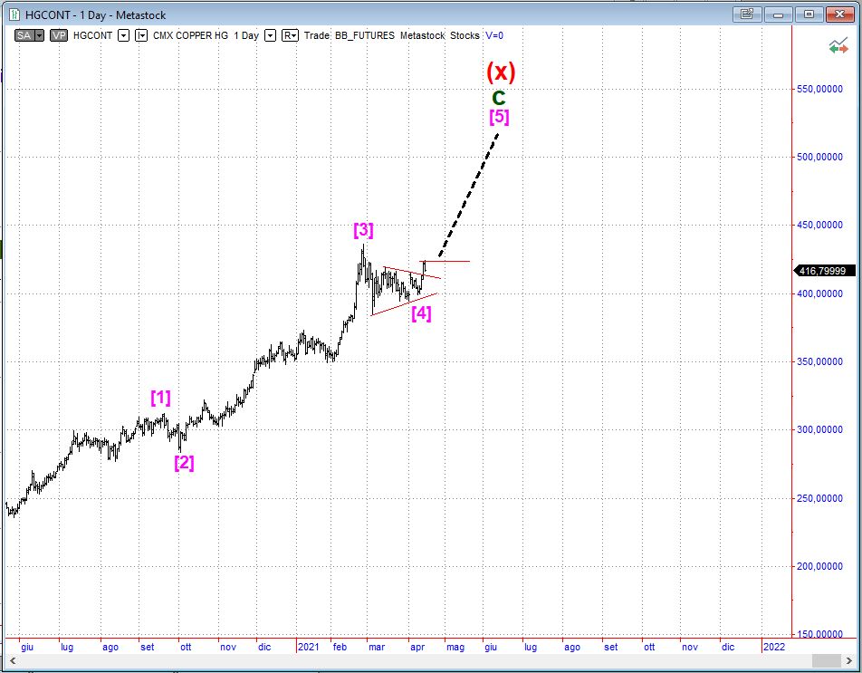Click the 450,00000 price axis label
862x673 pixels.
[x=819, y=225]
